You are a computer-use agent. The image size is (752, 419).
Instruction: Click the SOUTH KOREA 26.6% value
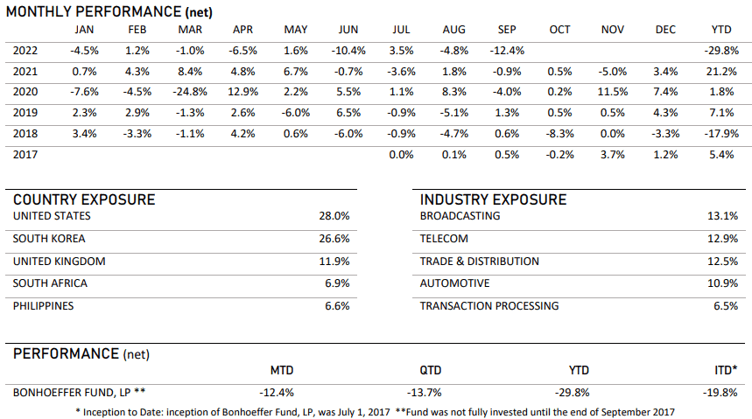(336, 239)
